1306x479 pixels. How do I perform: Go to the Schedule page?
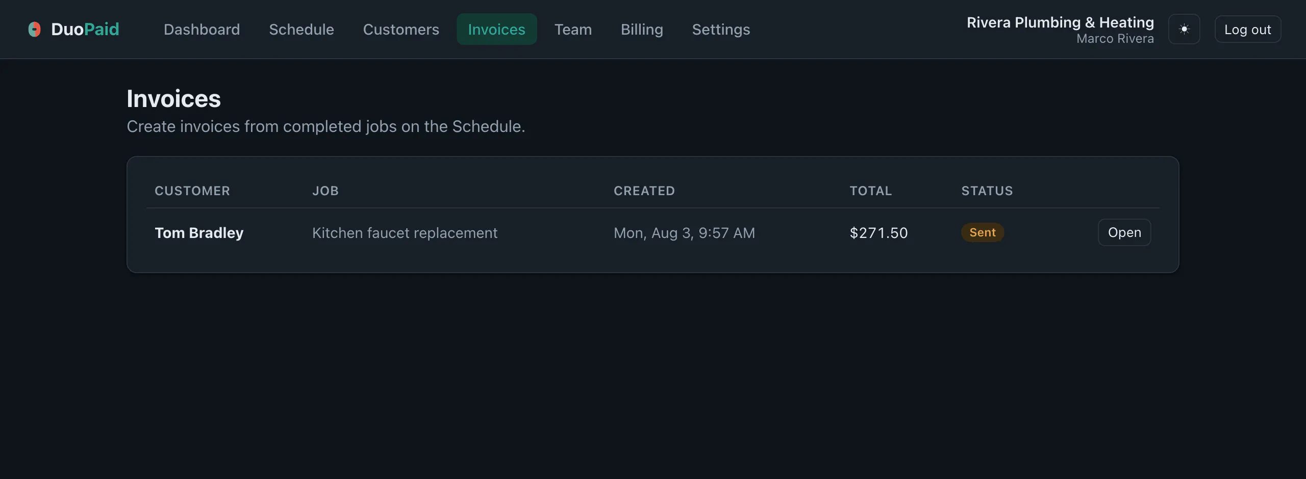coord(302,29)
